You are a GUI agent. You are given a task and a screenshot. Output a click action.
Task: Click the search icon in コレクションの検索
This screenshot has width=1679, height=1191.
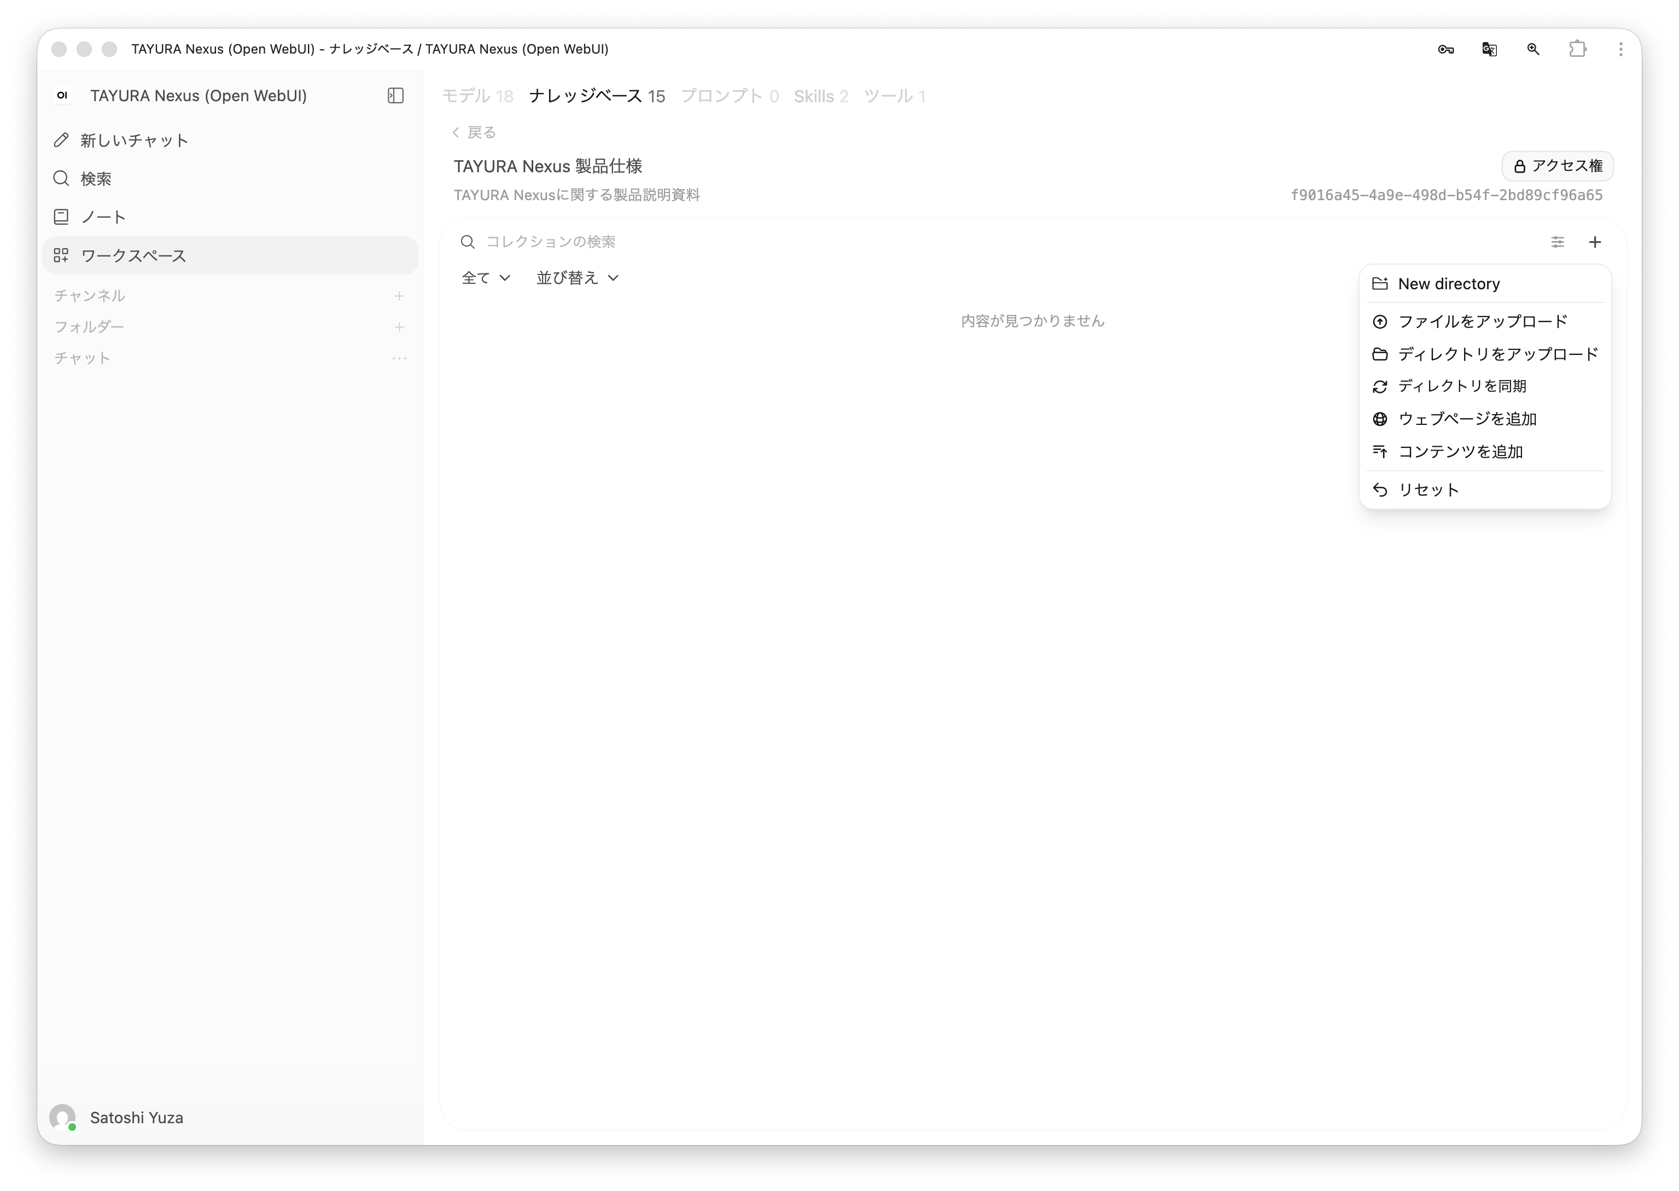click(467, 241)
